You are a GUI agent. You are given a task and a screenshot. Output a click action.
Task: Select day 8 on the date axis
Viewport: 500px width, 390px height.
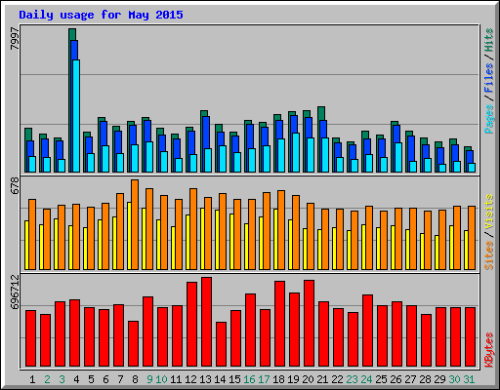click(x=135, y=379)
